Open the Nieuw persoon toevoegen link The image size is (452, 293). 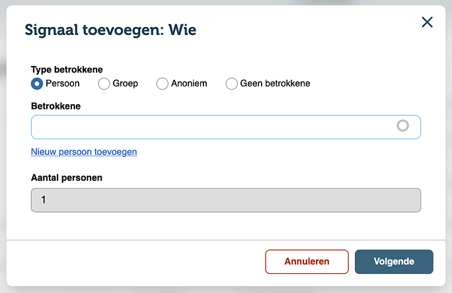[x=84, y=152]
